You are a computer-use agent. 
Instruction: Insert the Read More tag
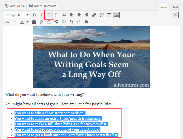click(x=109, y=15)
